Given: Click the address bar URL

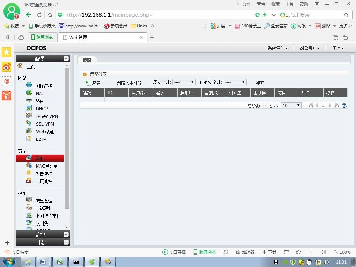Looking at the screenshot, I should pyautogui.click(x=109, y=15).
